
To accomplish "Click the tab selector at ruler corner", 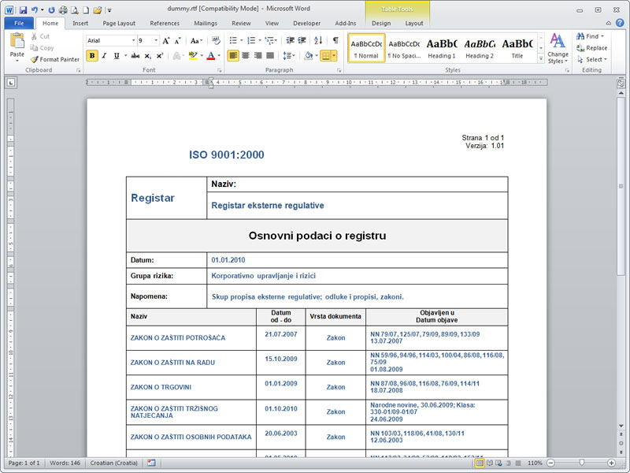I will [11, 83].
